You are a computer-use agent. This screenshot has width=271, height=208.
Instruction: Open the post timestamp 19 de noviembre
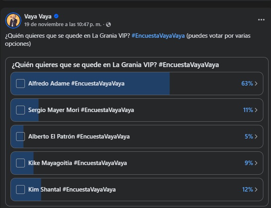tap(42, 24)
